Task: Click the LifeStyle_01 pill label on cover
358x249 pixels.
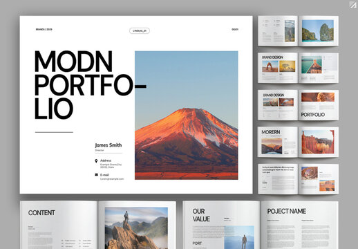Action: click(140, 30)
